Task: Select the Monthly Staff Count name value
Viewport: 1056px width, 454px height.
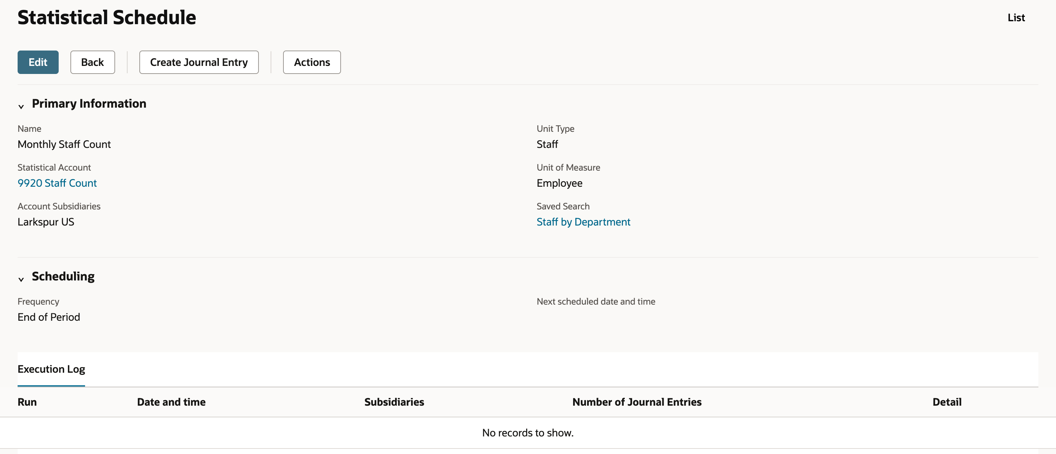Action: (64, 144)
